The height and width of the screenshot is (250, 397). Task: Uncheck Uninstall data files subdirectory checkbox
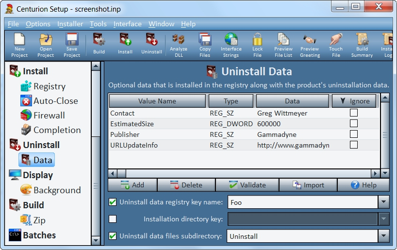coord(113,236)
